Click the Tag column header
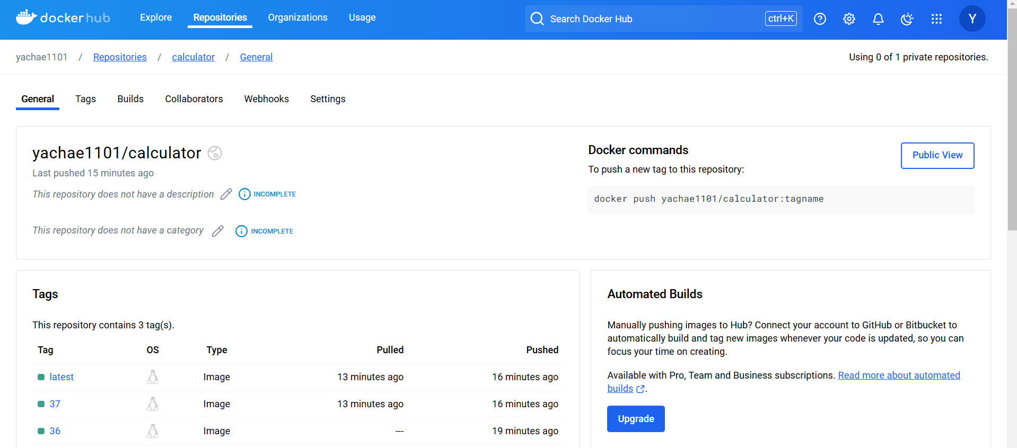The height and width of the screenshot is (448, 1017). pos(46,350)
